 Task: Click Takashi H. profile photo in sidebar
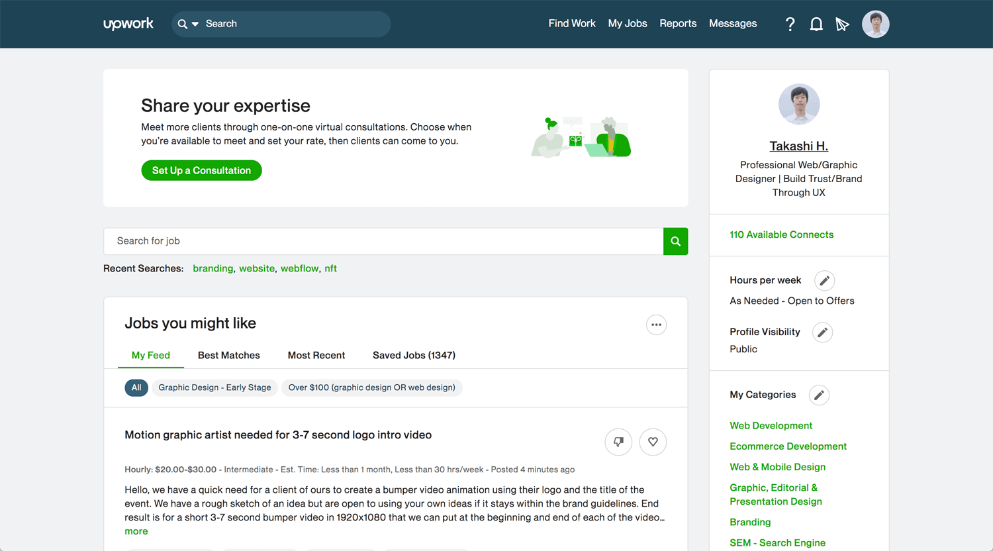coord(799,104)
